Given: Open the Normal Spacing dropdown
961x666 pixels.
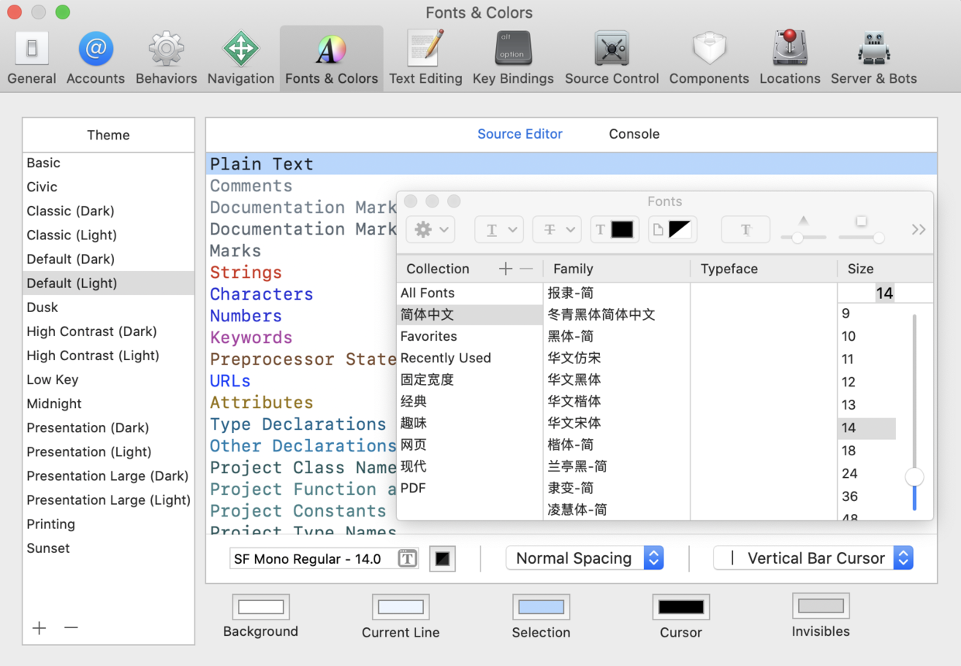Looking at the screenshot, I should [x=584, y=558].
